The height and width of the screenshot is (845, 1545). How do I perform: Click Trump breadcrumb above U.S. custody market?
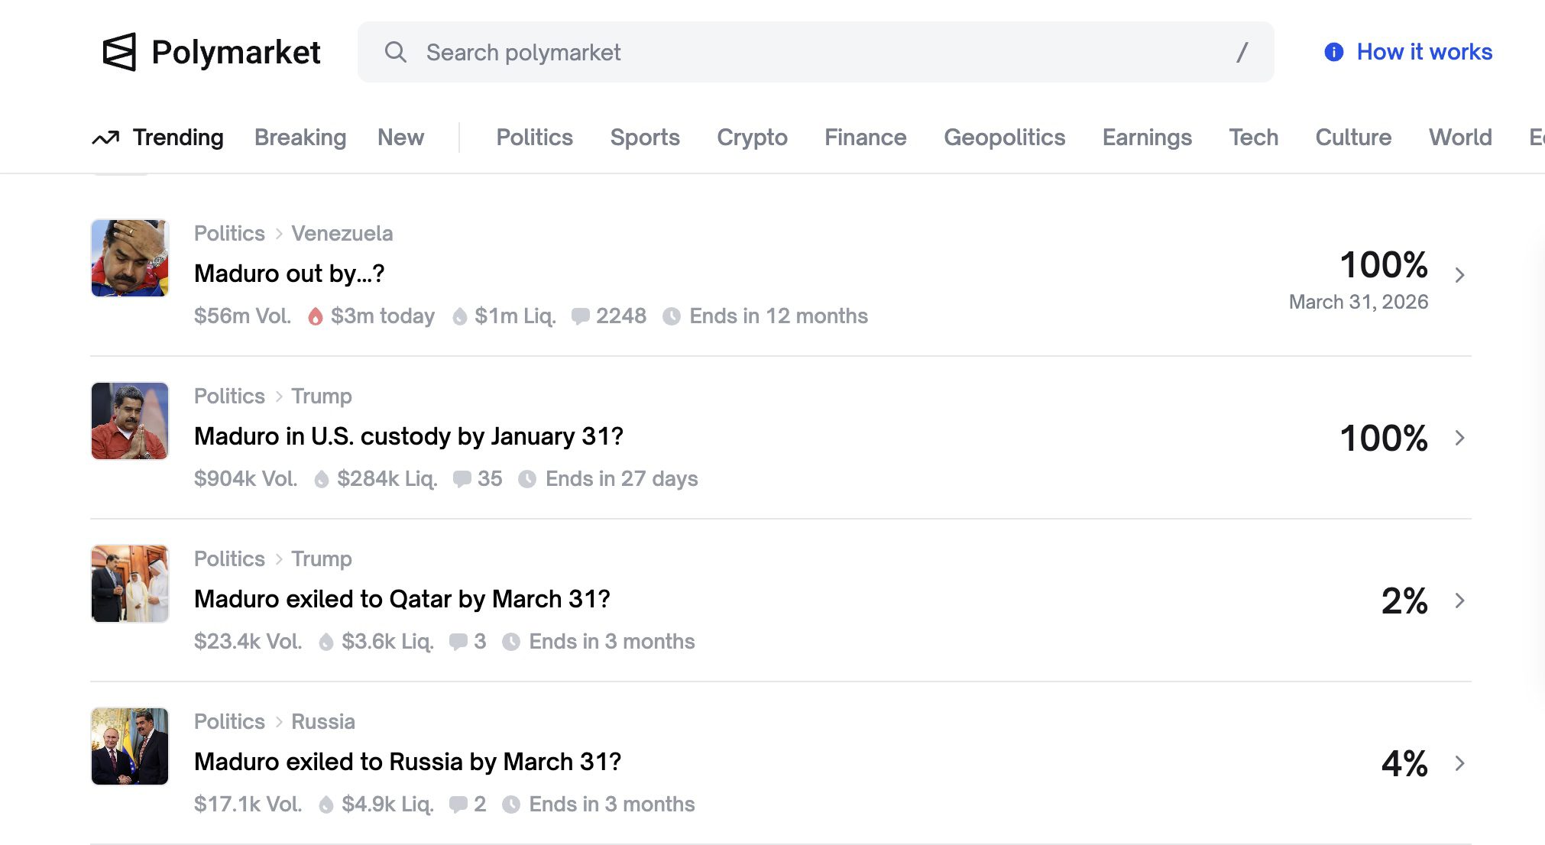[322, 397]
